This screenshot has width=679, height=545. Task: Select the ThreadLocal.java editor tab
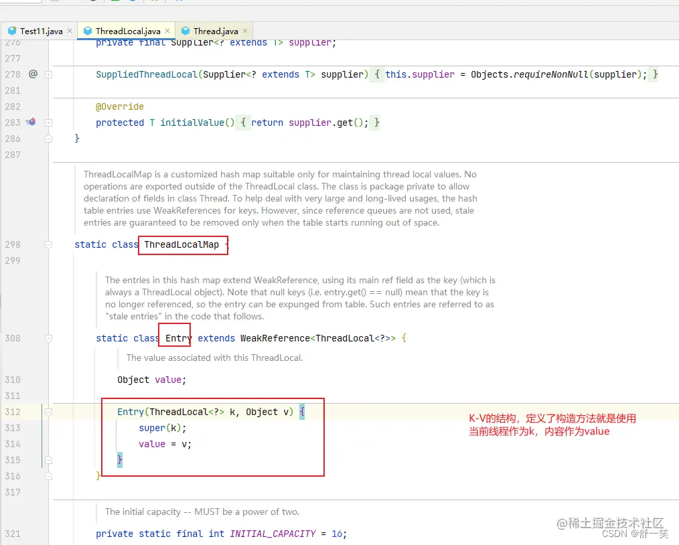tap(127, 31)
